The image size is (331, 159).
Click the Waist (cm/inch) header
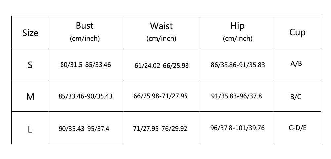[x=161, y=32]
